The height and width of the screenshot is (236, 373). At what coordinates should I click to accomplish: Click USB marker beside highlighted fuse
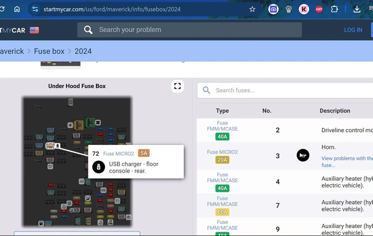(58, 145)
